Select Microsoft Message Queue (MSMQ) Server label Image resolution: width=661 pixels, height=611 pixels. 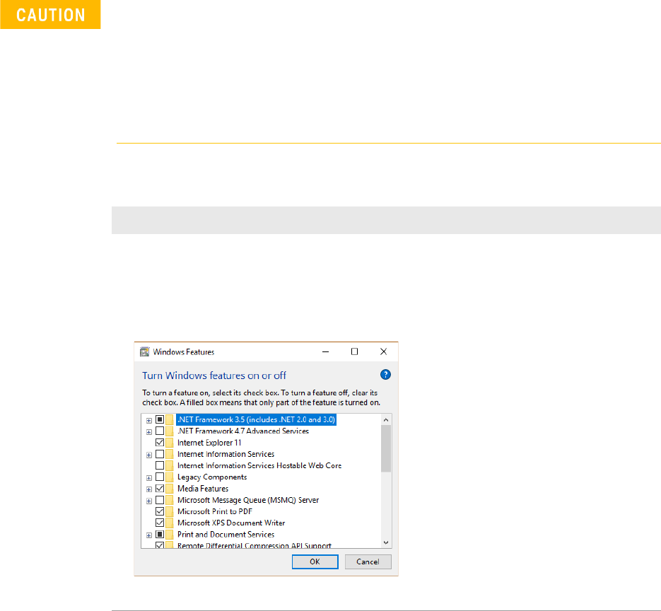coord(248,500)
